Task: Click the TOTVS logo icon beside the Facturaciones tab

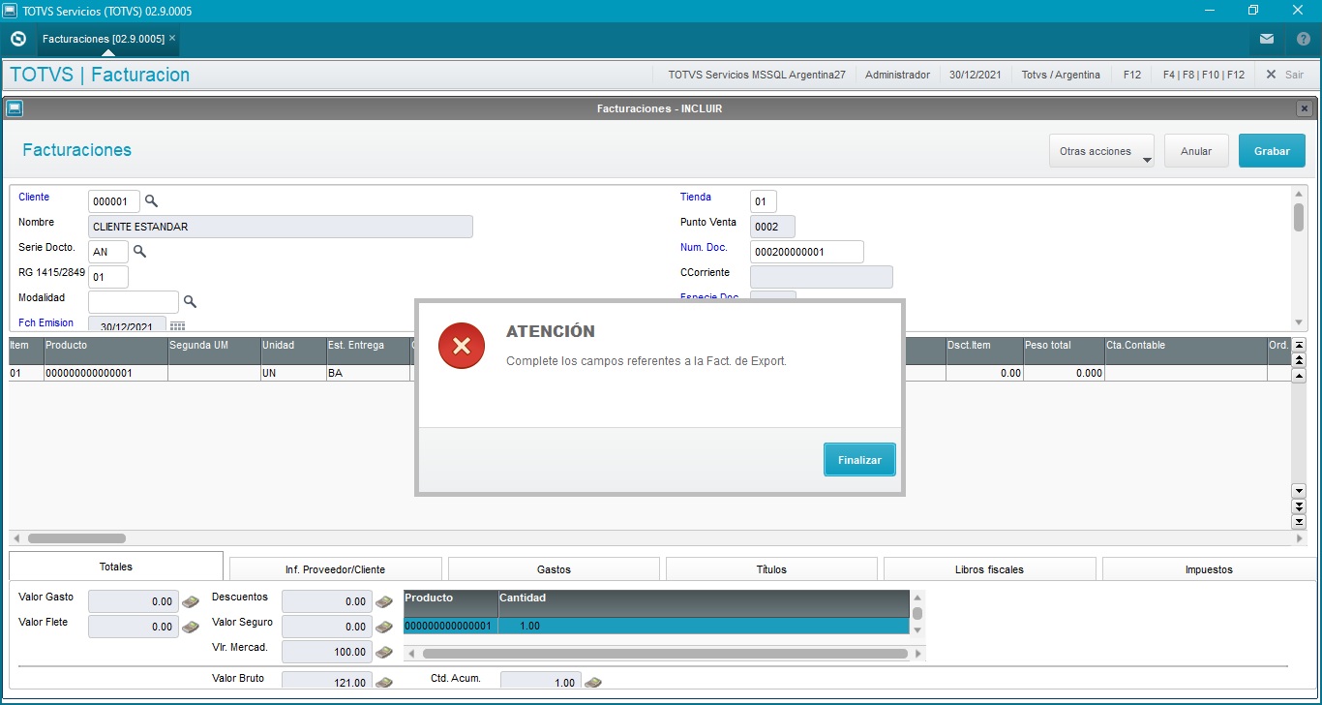Action: (x=17, y=40)
